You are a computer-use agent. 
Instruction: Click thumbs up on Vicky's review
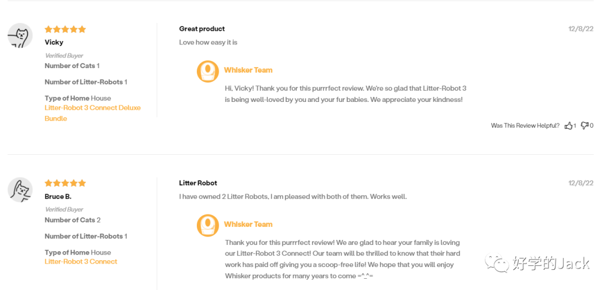(569, 126)
